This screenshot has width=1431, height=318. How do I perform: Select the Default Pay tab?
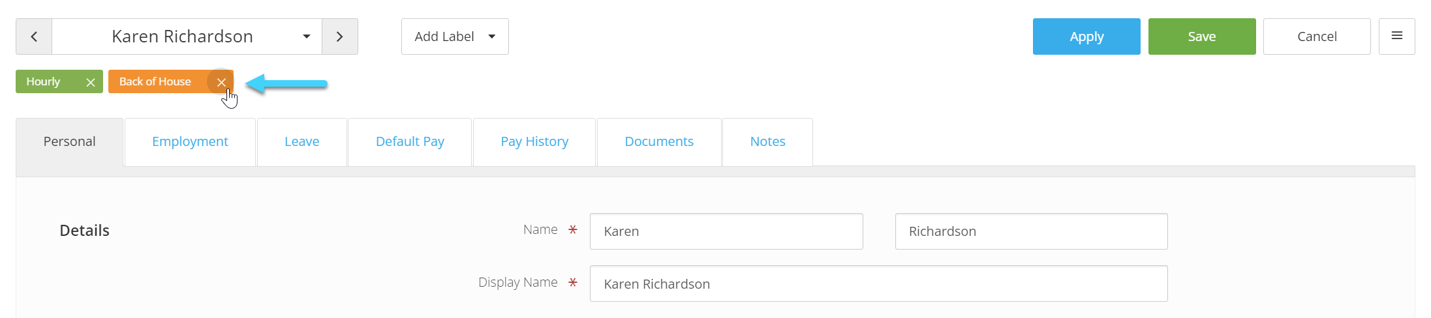coord(410,142)
